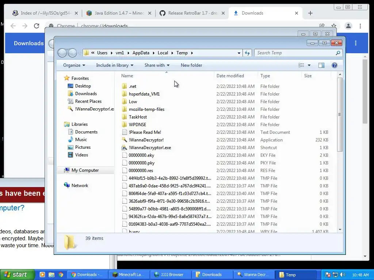Select Desktop in Favorites sidebar

[83, 86]
